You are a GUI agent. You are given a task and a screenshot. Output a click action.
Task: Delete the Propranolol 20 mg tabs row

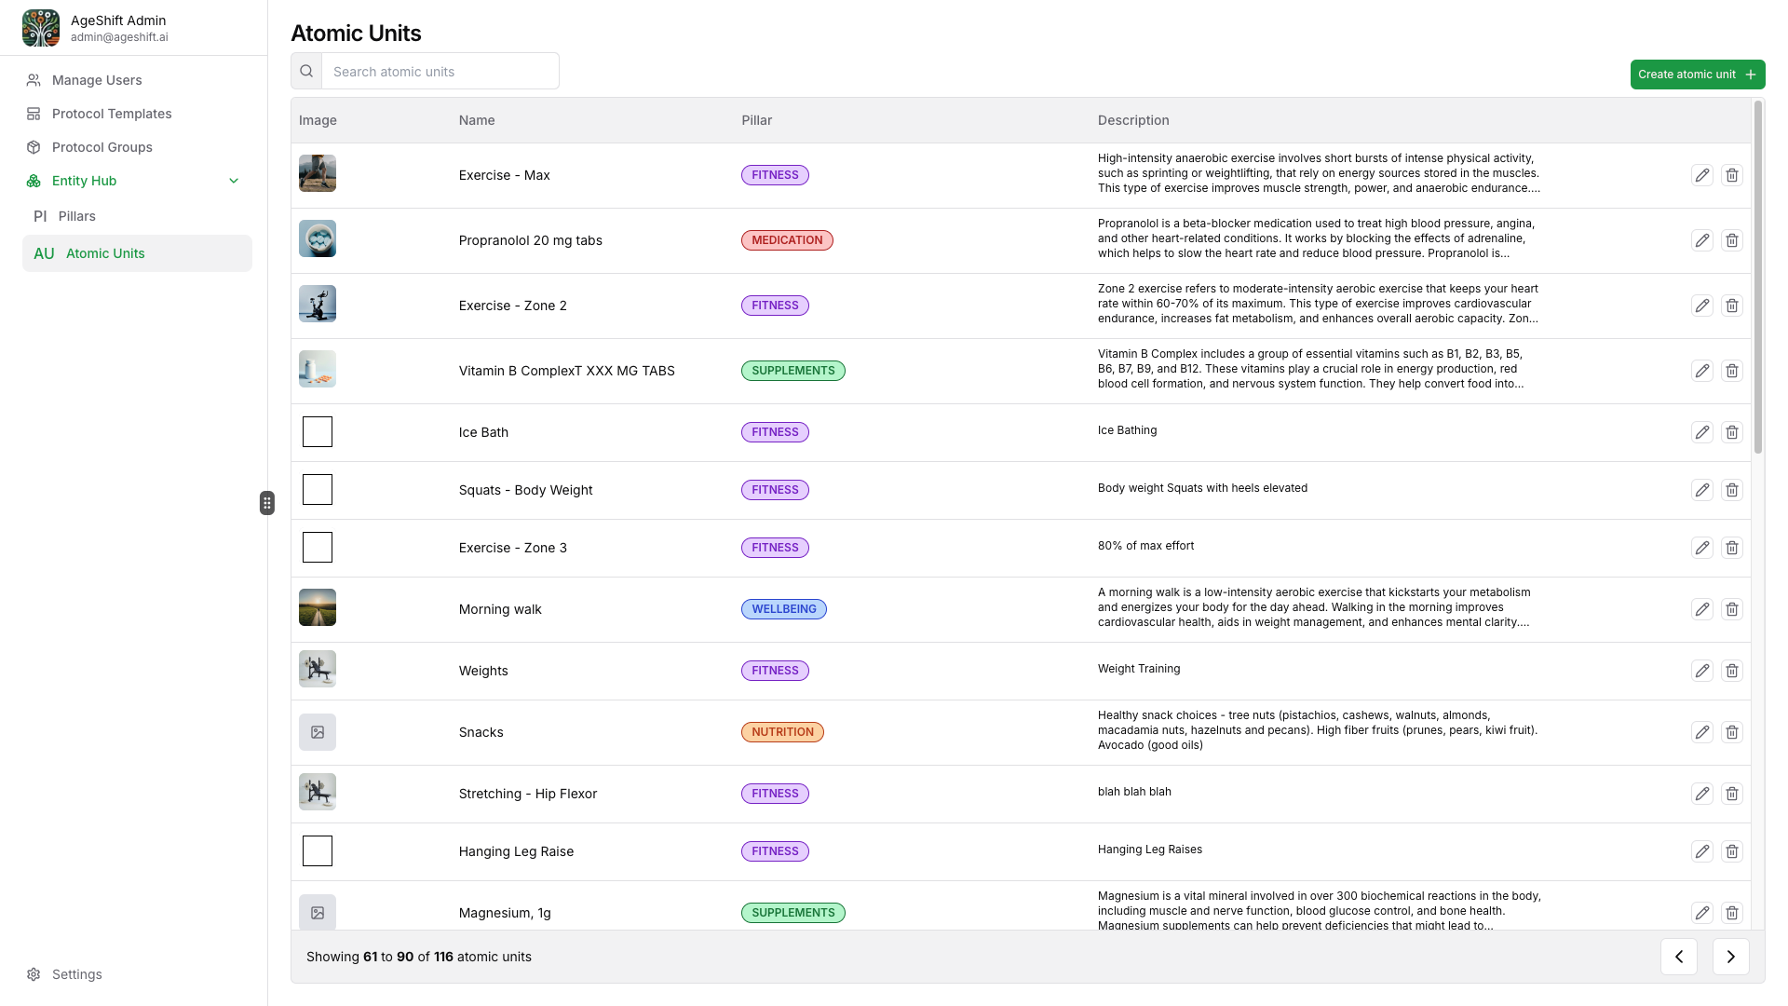pyautogui.click(x=1731, y=240)
